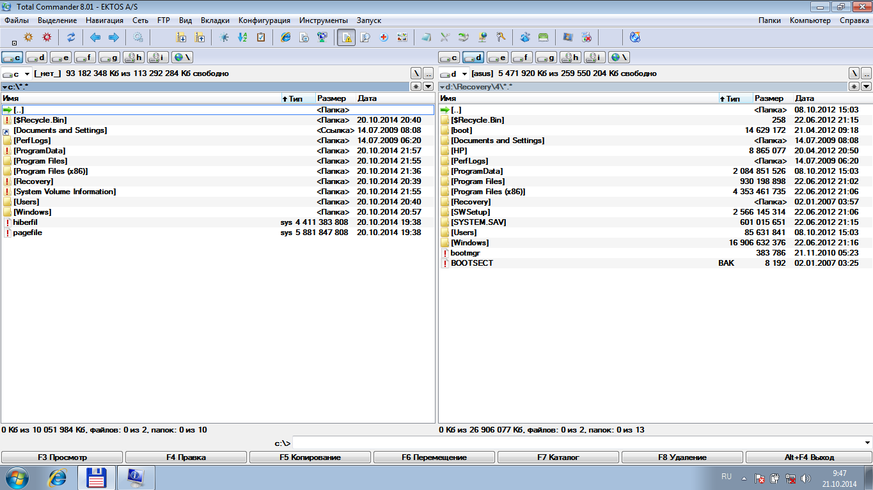Expand the command line history dropdown
The width and height of the screenshot is (873, 490).
[x=867, y=443]
